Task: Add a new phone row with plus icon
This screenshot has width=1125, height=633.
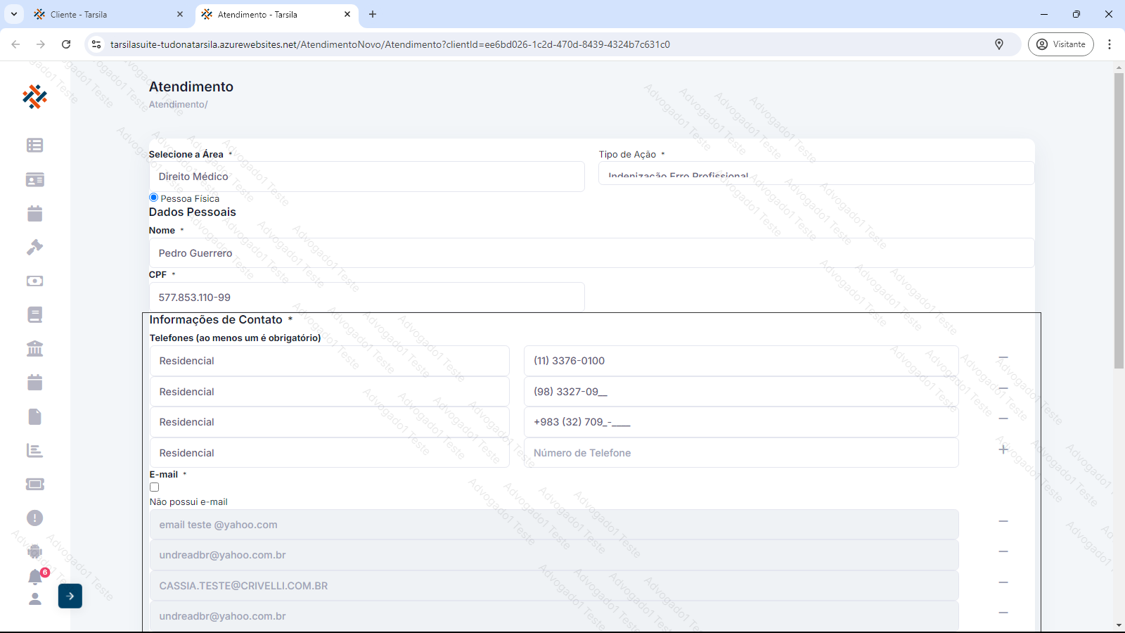Action: [x=1003, y=449]
